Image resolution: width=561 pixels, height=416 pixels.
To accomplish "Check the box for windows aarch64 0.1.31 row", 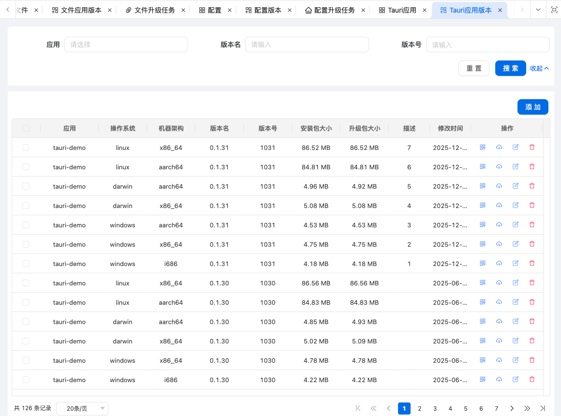I will coord(26,225).
